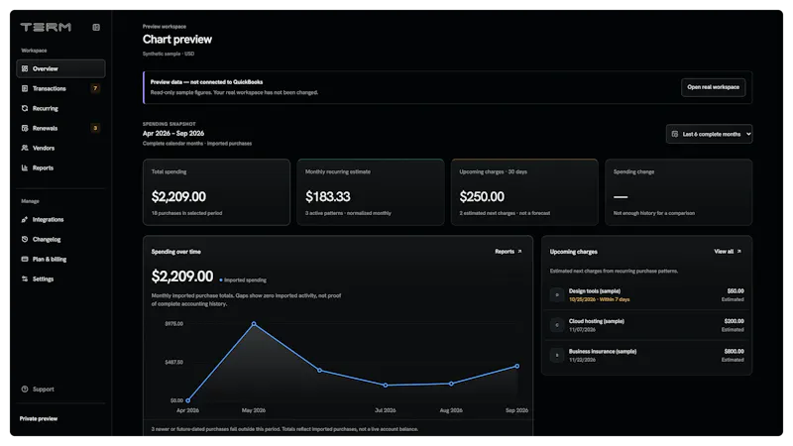Viewport: 793px width, 446px height.
Task: Click the Design tools vendor avatar
Action: pos(557,294)
